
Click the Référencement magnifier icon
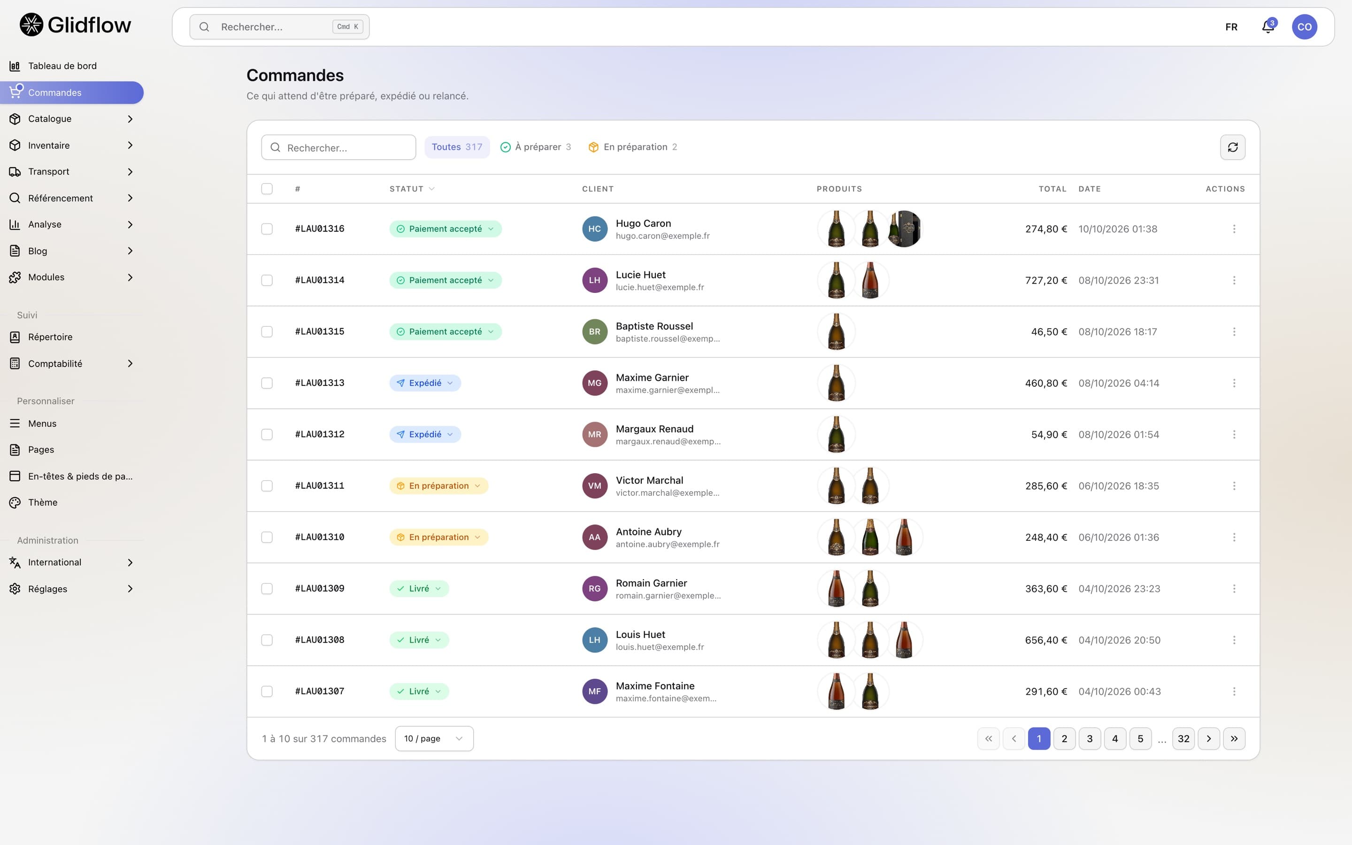(15, 198)
